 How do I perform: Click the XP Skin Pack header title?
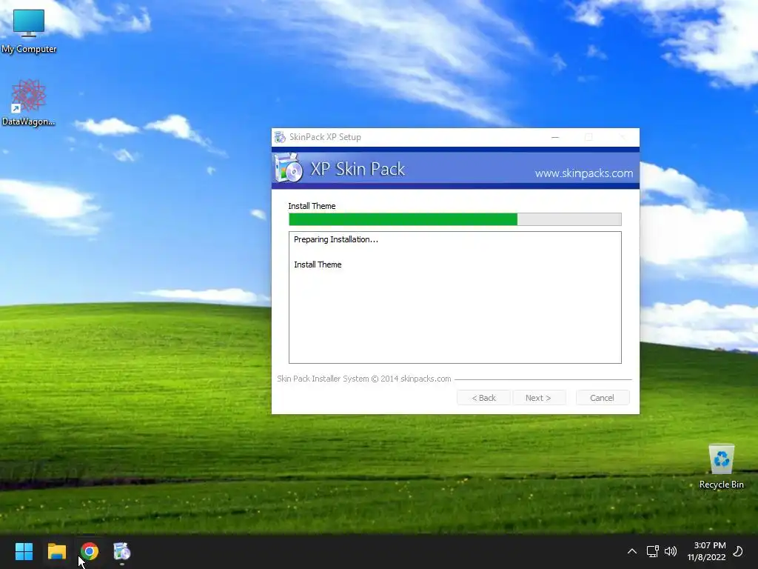pos(358,169)
